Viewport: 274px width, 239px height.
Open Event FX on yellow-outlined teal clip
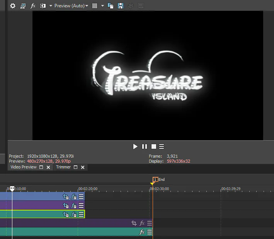73,214
